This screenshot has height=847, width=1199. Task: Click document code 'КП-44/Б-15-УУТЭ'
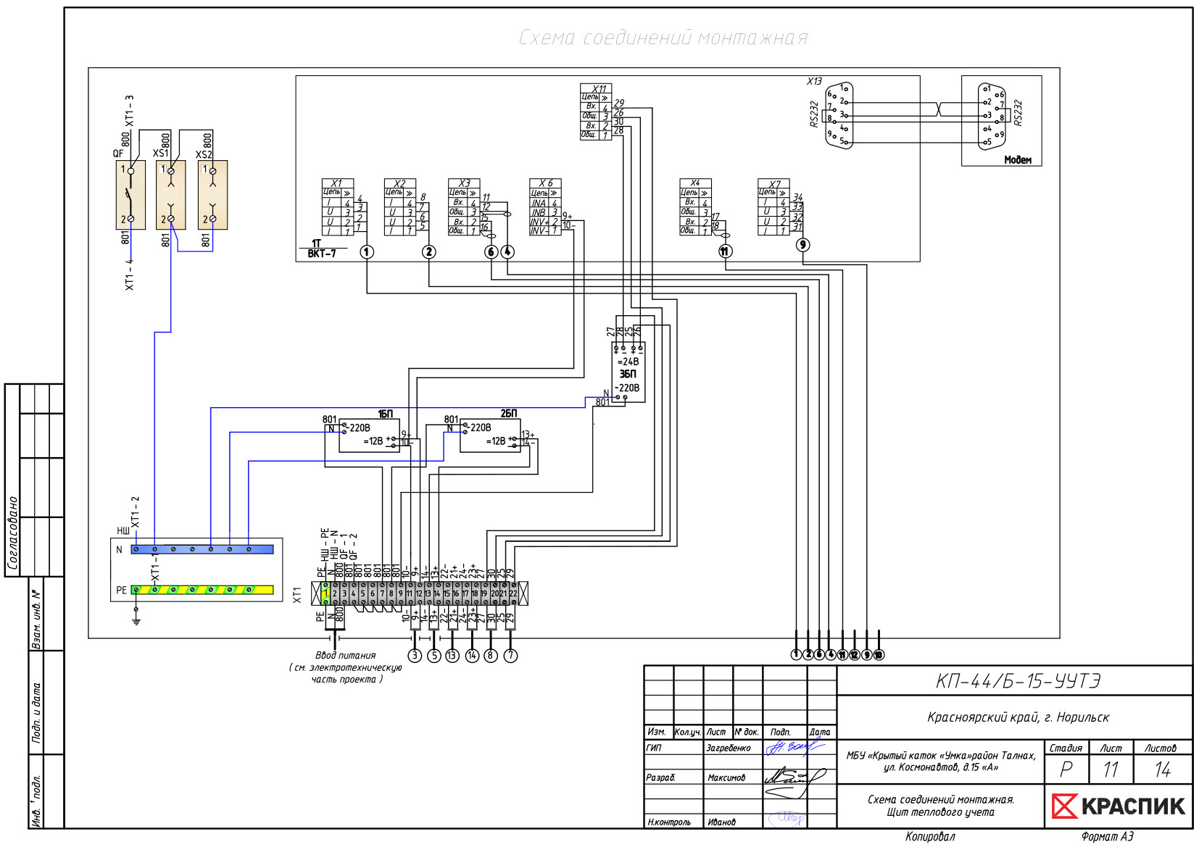pyautogui.click(x=1018, y=681)
